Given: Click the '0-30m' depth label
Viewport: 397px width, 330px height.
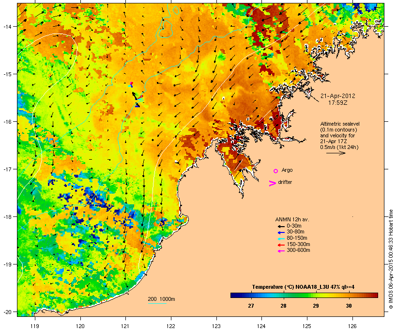Looking at the screenshot, I should pyautogui.click(x=294, y=226).
